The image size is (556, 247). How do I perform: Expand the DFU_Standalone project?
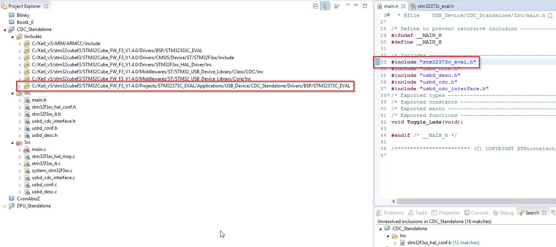click(x=5, y=206)
